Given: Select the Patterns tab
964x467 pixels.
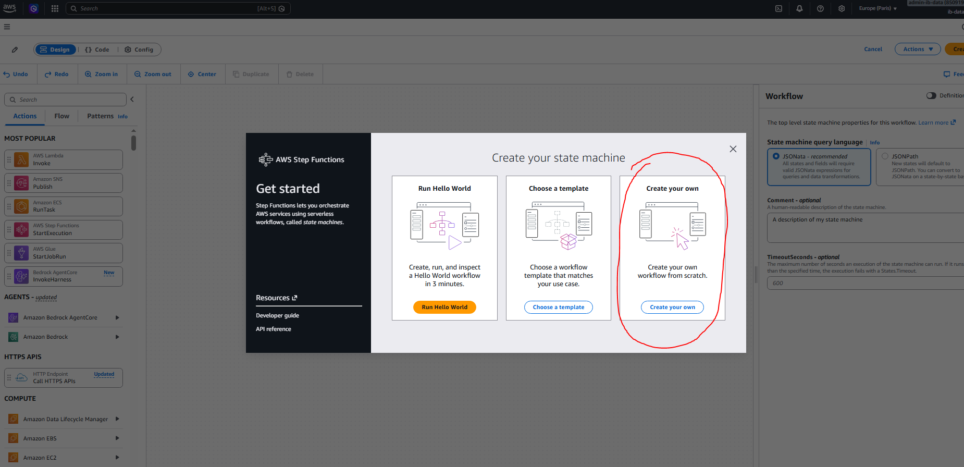Looking at the screenshot, I should [100, 116].
